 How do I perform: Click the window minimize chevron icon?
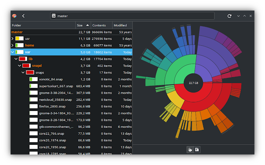[238, 16]
